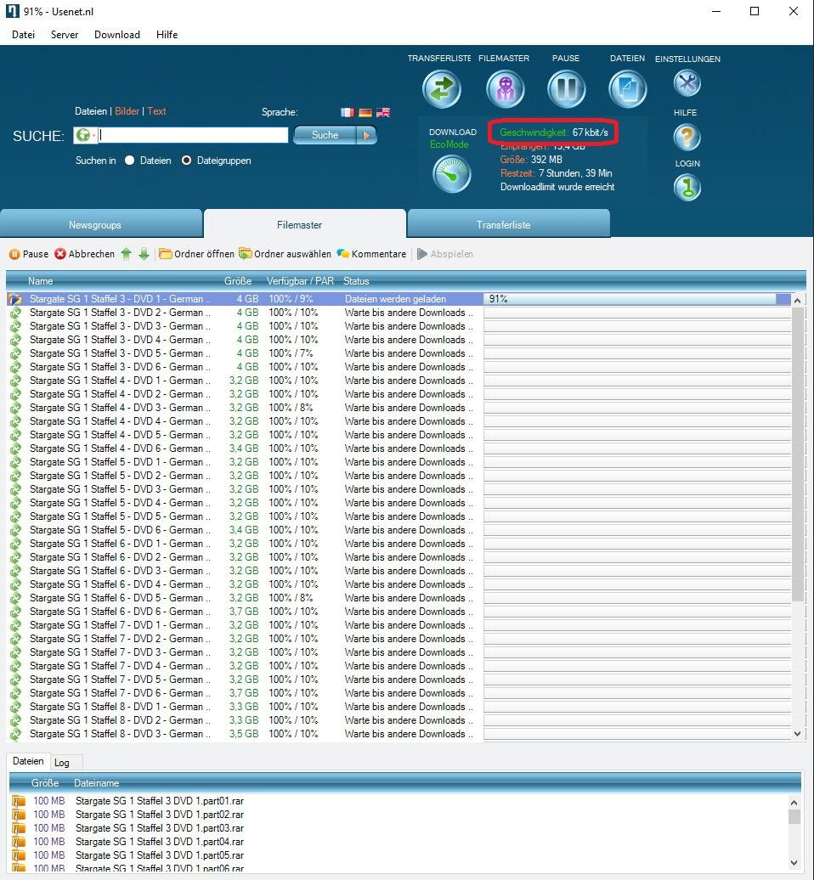Click the Abbrechen toolbar button
The height and width of the screenshot is (880, 814).
click(85, 254)
